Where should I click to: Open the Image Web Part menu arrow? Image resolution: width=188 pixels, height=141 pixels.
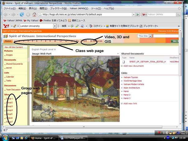click(118, 54)
